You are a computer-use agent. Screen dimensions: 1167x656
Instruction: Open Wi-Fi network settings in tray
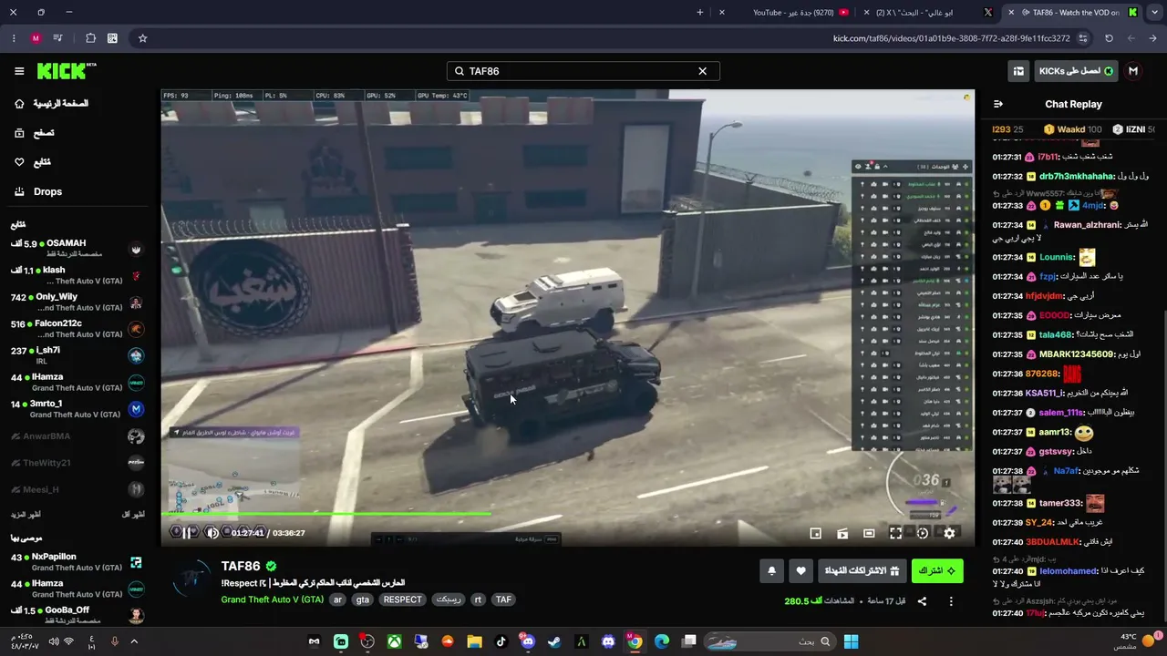[68, 641]
